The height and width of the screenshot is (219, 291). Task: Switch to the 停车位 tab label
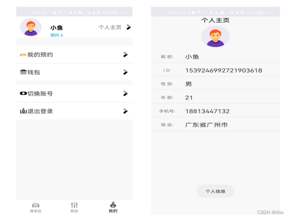[36, 211]
